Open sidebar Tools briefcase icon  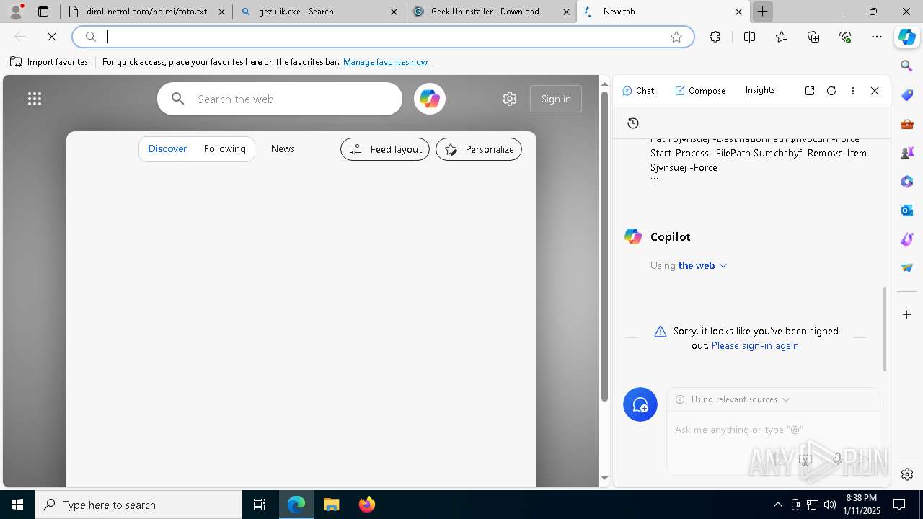point(907,124)
